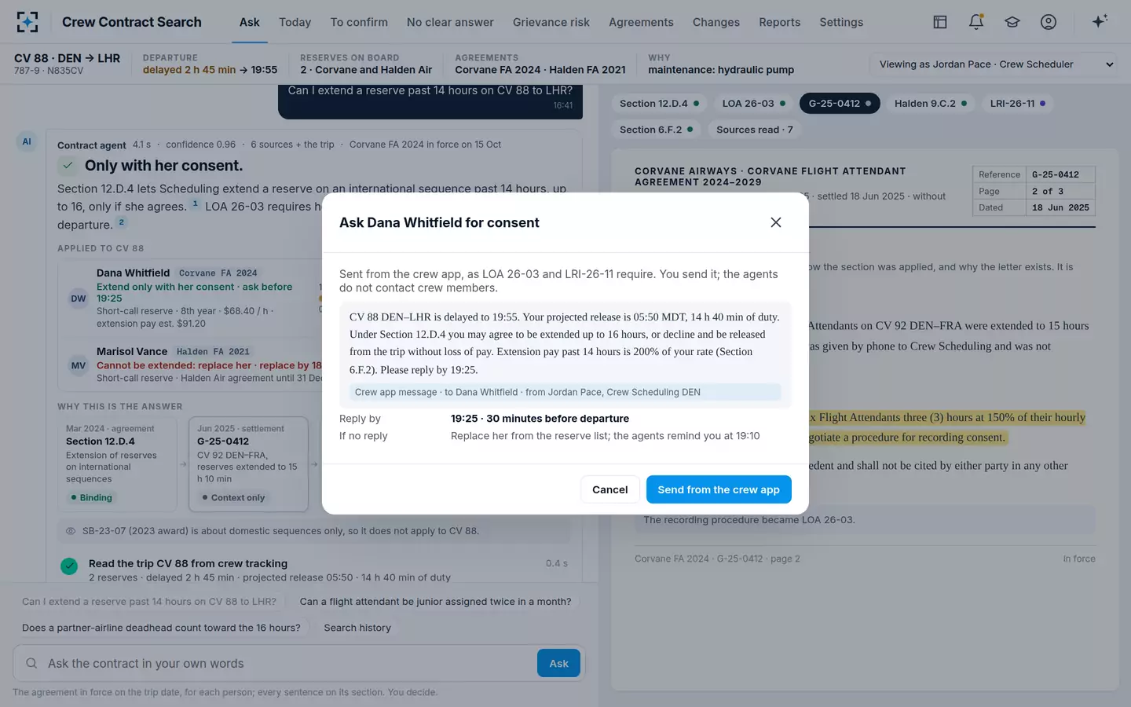Cancel the consent request dialog

610,489
